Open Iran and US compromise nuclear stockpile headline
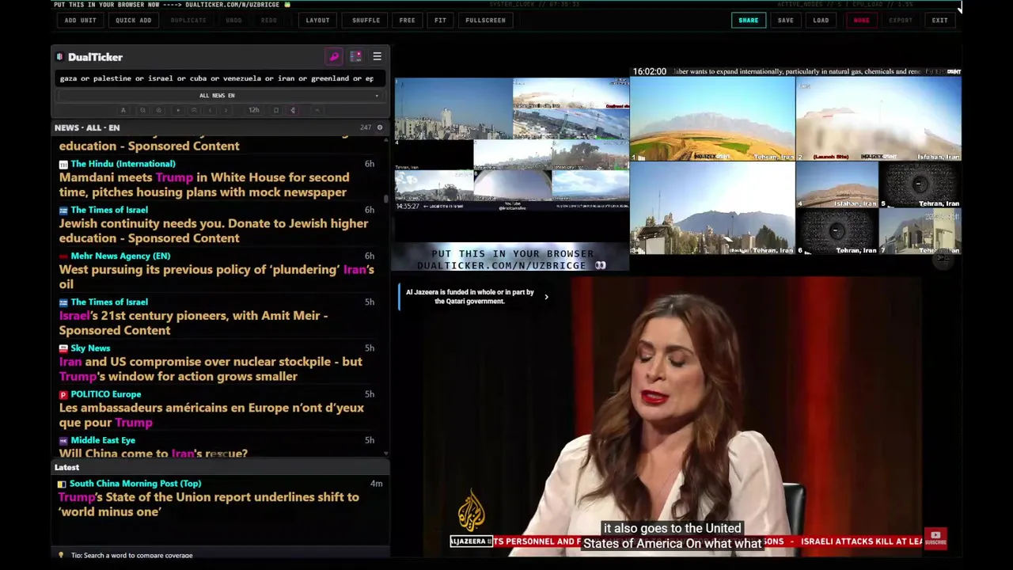The image size is (1013, 570). (211, 369)
